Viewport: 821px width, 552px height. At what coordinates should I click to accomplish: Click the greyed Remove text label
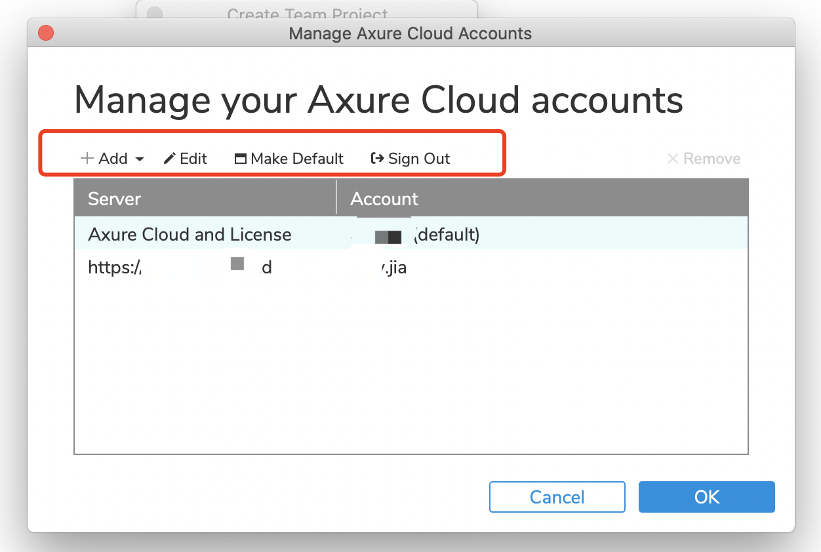click(x=711, y=159)
